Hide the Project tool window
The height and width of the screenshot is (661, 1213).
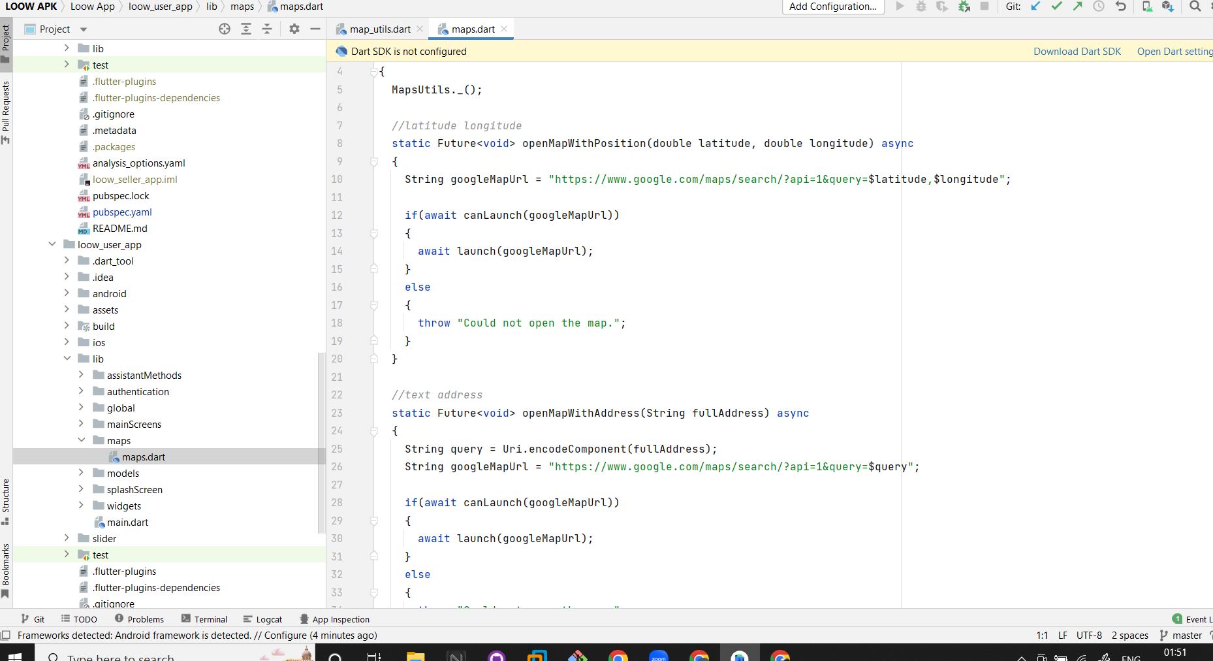coord(315,29)
